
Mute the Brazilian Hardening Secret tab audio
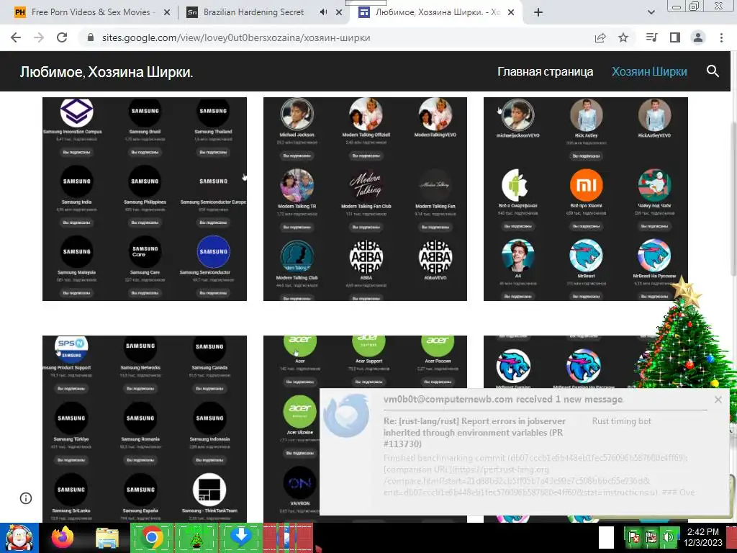[x=323, y=12]
